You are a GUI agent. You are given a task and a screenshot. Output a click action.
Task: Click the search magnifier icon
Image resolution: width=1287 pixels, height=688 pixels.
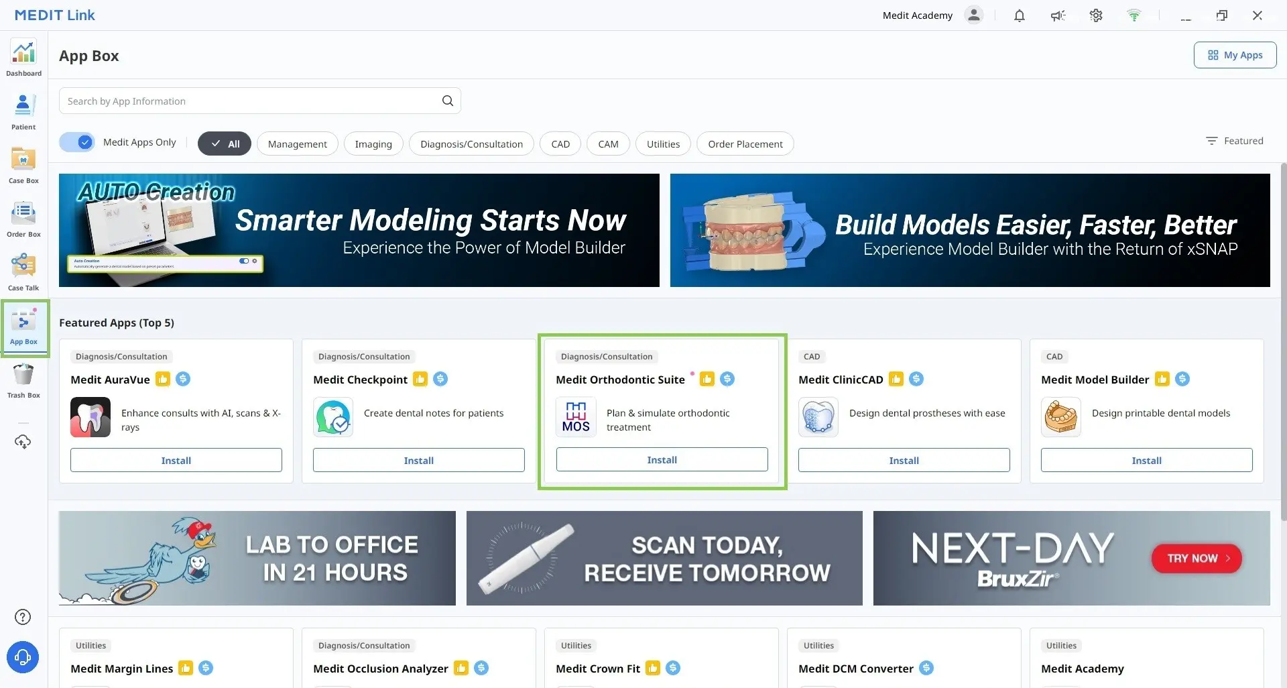[448, 101]
